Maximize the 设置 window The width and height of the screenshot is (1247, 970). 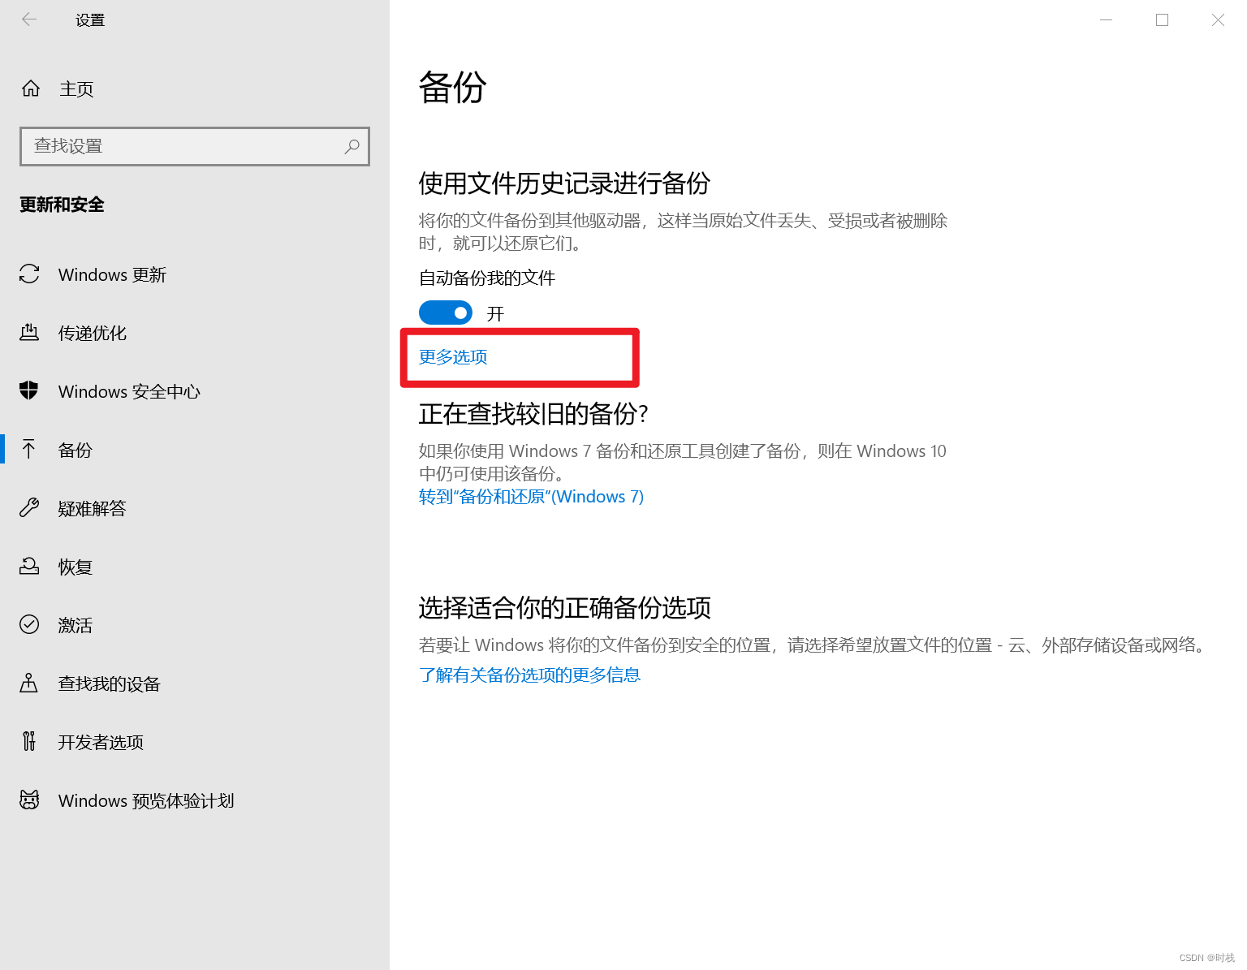(1162, 19)
